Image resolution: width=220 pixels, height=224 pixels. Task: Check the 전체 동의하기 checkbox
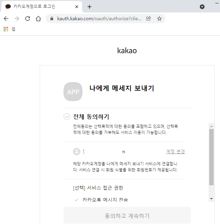coord(67,117)
